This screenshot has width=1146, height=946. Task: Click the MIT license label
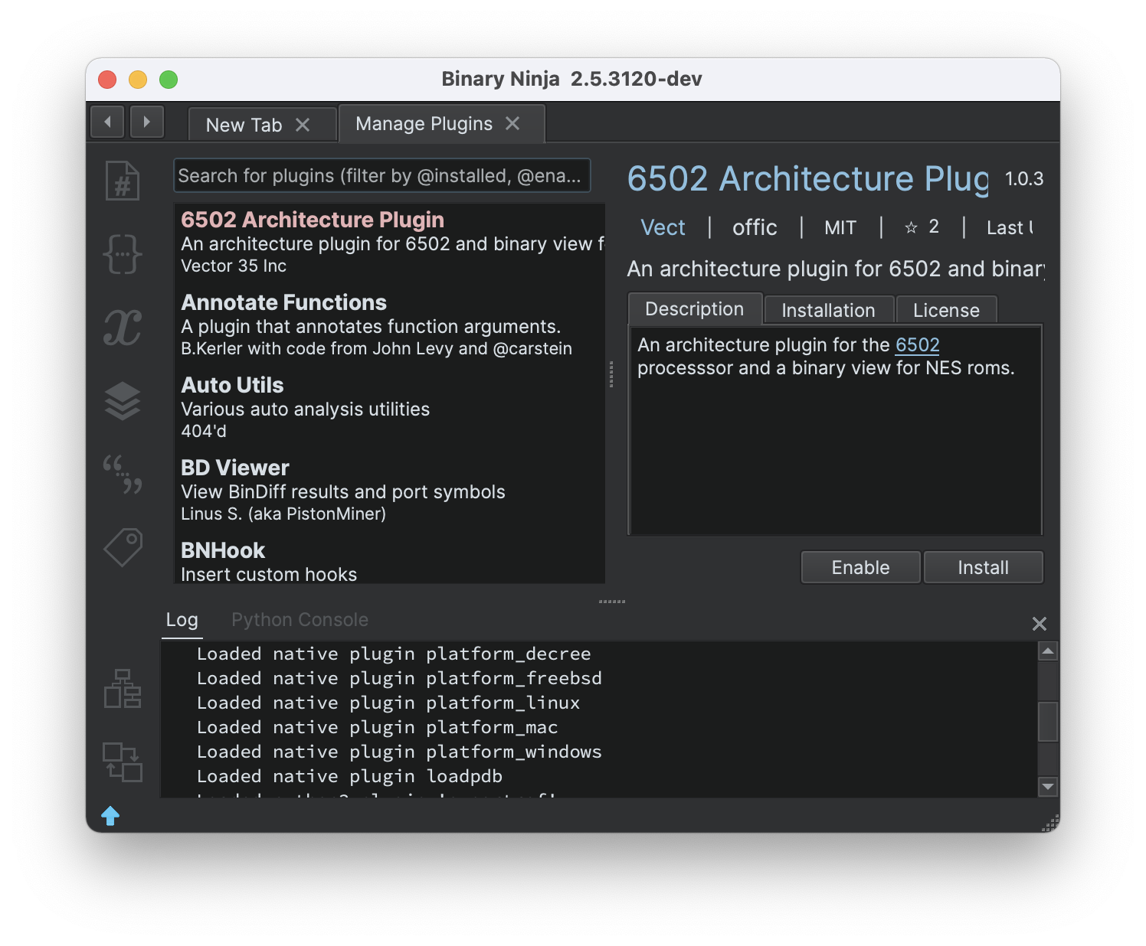click(x=840, y=227)
